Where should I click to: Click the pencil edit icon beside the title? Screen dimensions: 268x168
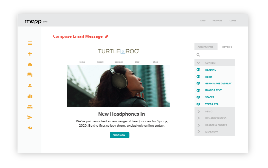(107, 36)
